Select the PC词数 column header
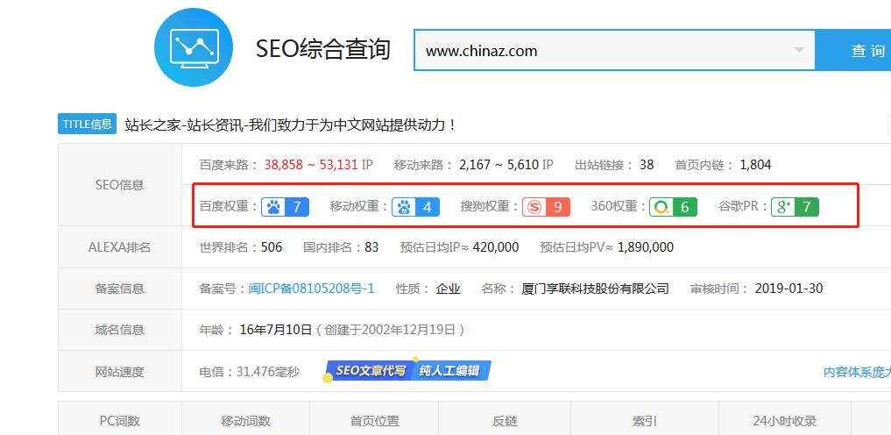Image resolution: width=891 pixels, height=435 pixels. coord(120,421)
